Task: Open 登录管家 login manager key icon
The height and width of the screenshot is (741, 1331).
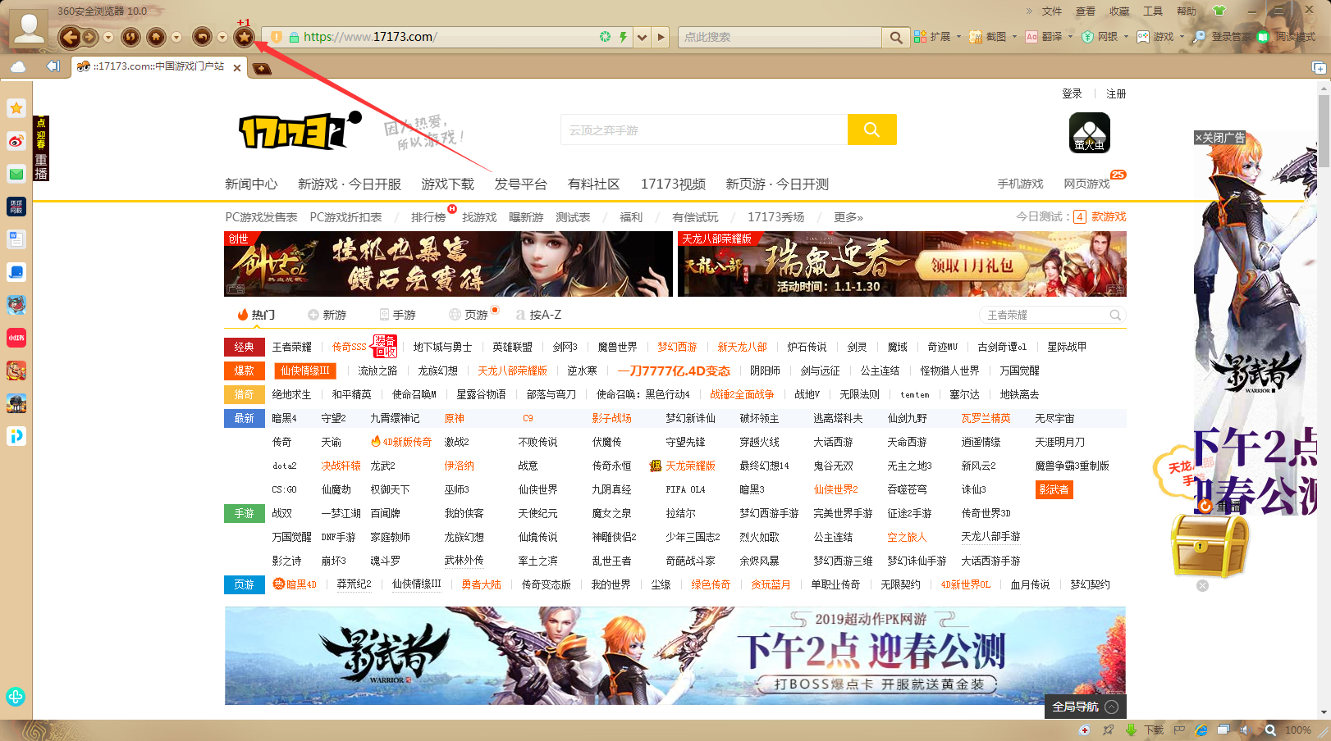Action: point(1227,37)
